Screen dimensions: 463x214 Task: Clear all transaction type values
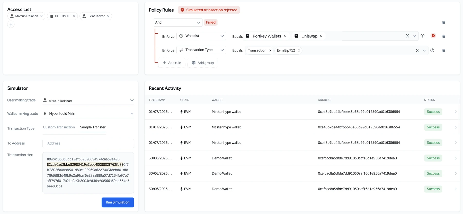click(x=417, y=50)
